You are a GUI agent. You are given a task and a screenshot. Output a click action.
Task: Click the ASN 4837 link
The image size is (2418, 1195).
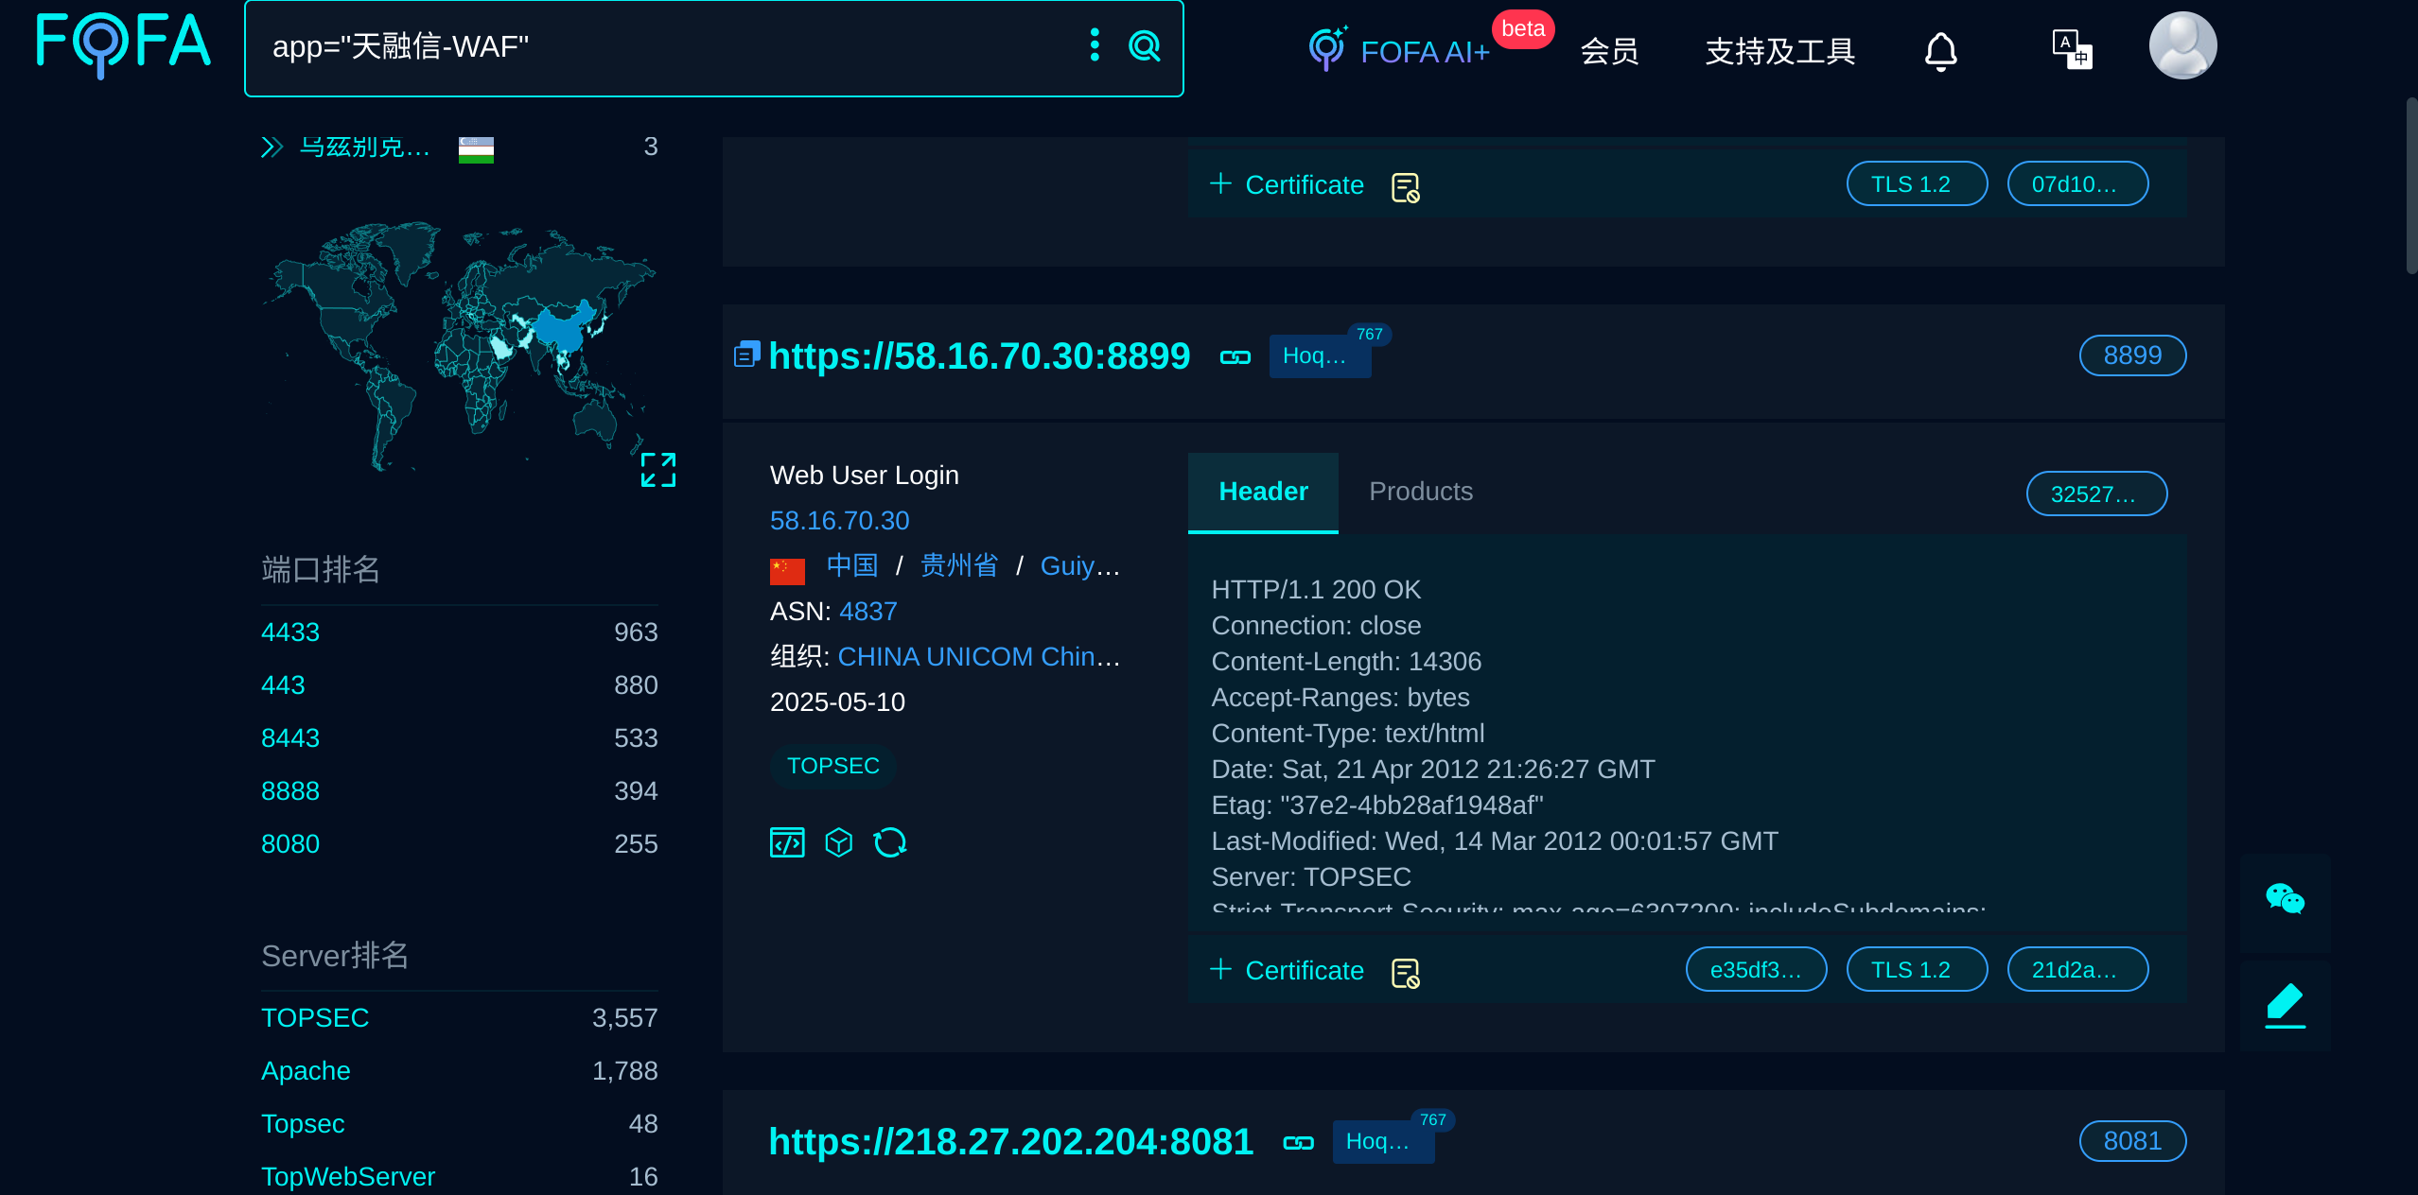point(867,611)
